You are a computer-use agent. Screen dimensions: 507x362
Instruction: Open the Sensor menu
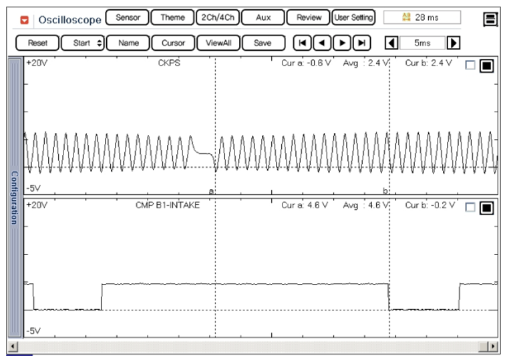[x=127, y=18]
